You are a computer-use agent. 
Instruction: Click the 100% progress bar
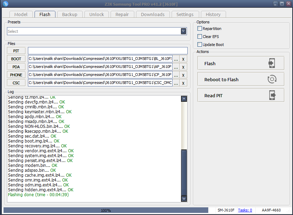[x=106, y=210]
